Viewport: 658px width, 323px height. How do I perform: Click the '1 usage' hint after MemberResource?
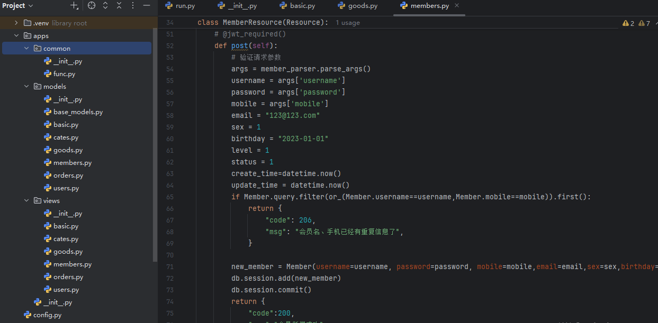[x=348, y=23]
